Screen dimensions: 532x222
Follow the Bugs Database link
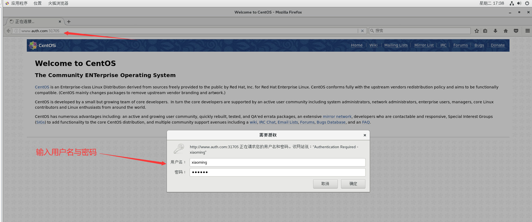pyautogui.click(x=331, y=122)
